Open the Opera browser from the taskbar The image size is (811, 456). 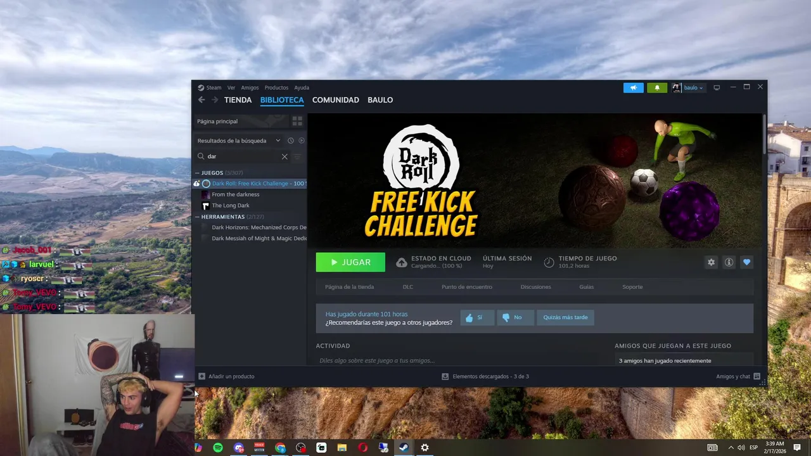pos(362,448)
